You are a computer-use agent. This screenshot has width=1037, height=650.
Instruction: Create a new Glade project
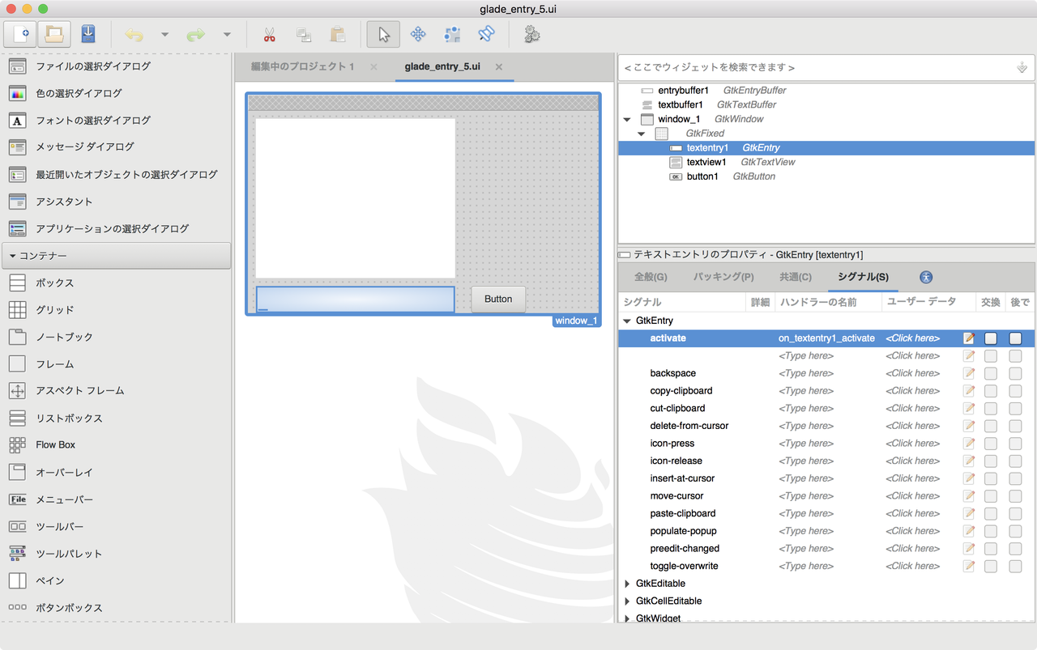(19, 34)
